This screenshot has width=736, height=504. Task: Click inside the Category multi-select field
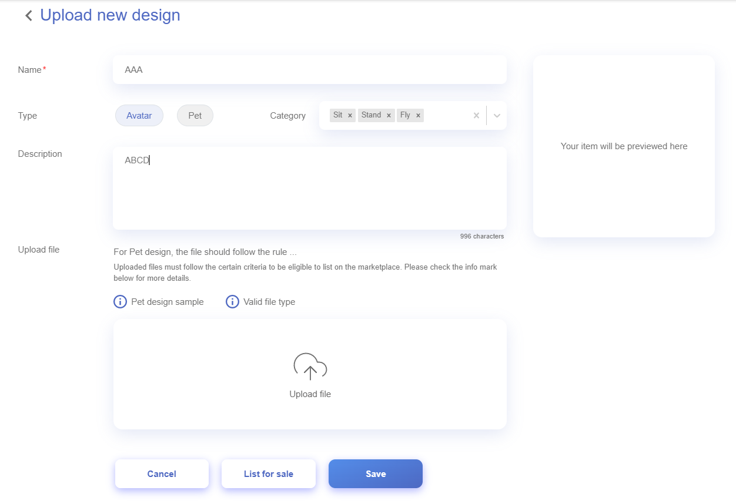(x=447, y=116)
